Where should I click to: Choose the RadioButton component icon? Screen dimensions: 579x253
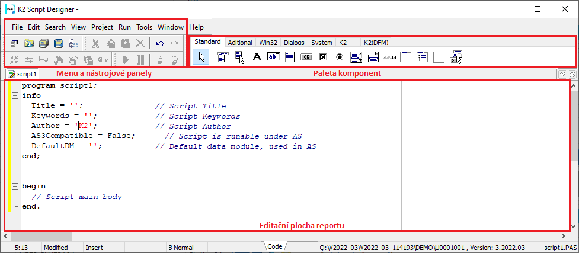[340, 57]
